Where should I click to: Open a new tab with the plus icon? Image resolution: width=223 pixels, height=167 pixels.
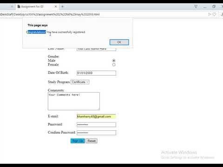(x=62, y=6)
